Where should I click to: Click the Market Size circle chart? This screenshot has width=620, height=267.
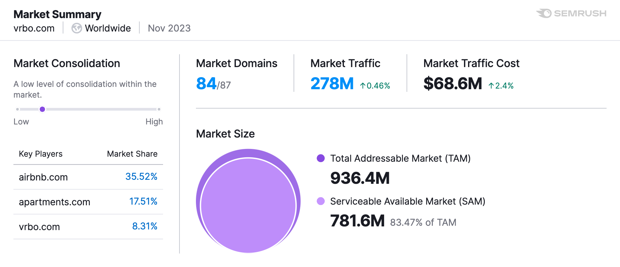[248, 201]
